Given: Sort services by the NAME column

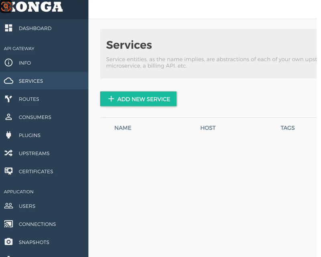Looking at the screenshot, I should pyautogui.click(x=123, y=128).
